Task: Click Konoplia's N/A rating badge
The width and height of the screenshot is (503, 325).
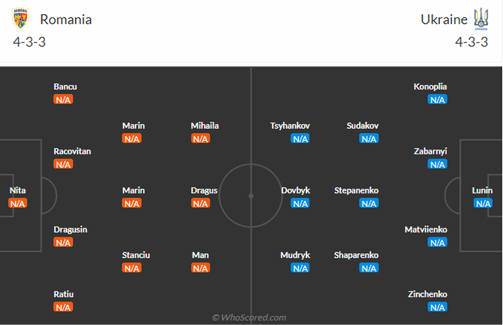Action: click(437, 100)
